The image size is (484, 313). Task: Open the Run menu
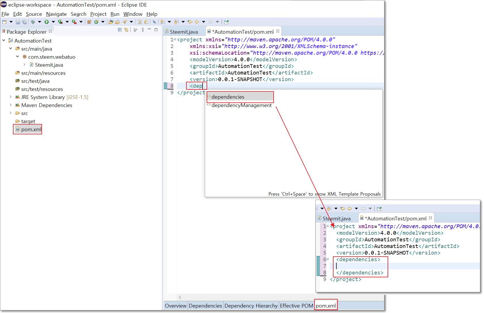[115, 14]
